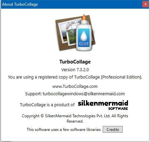Click the 'This software uses a few software libraries' label
This screenshot has height=142, width=150.
[x=64, y=130]
